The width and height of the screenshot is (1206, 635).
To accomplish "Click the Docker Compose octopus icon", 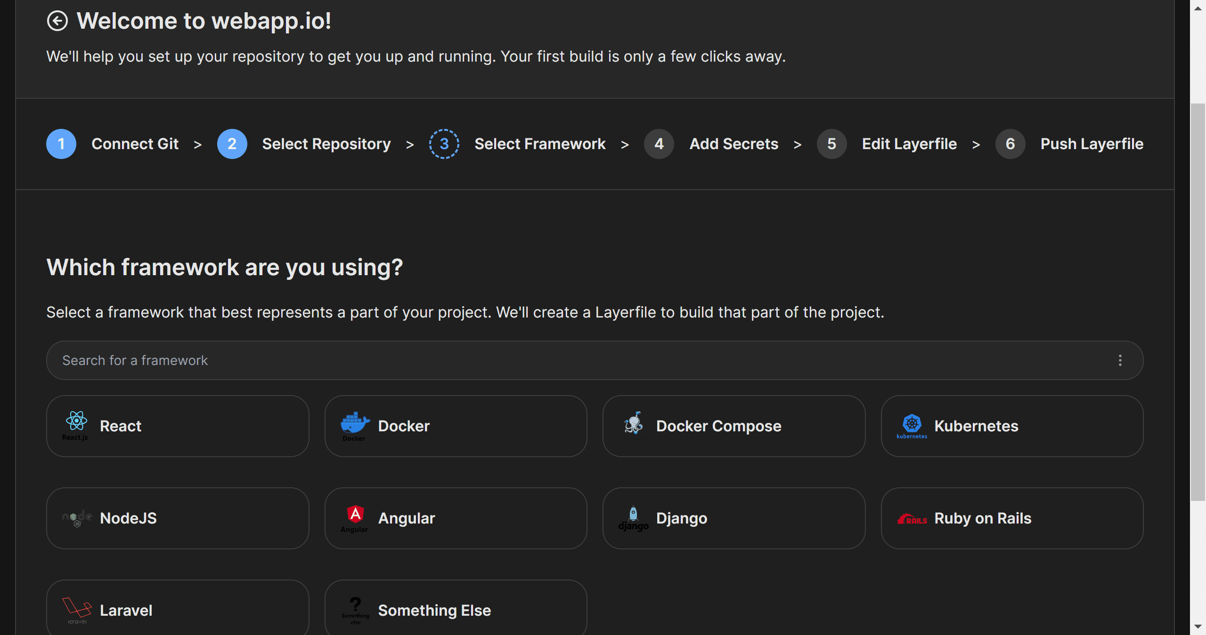I will coord(634,423).
